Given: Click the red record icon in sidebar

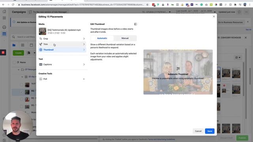Looking at the screenshot, I should click(3, 52).
